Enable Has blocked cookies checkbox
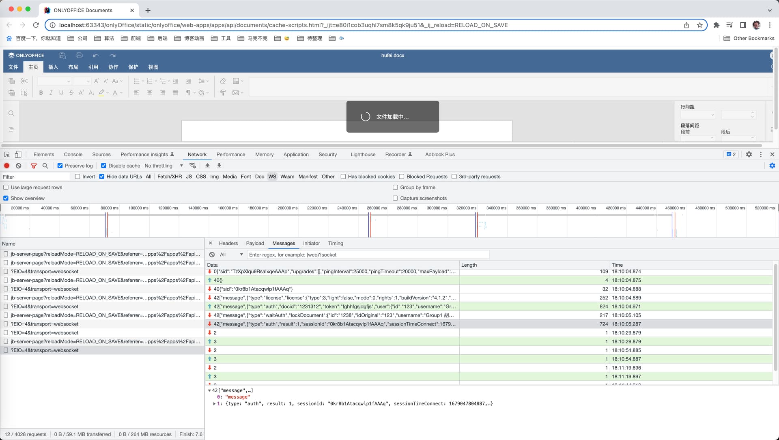The width and height of the screenshot is (779, 440). coord(343,177)
